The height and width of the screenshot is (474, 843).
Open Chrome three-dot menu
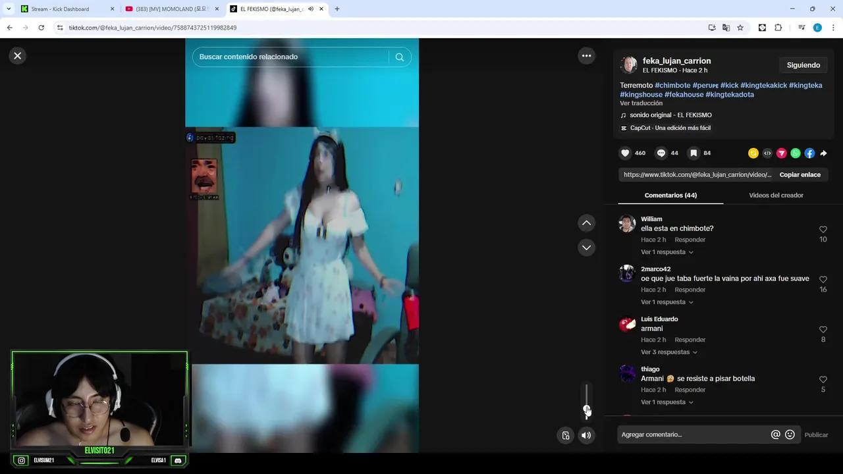click(833, 28)
